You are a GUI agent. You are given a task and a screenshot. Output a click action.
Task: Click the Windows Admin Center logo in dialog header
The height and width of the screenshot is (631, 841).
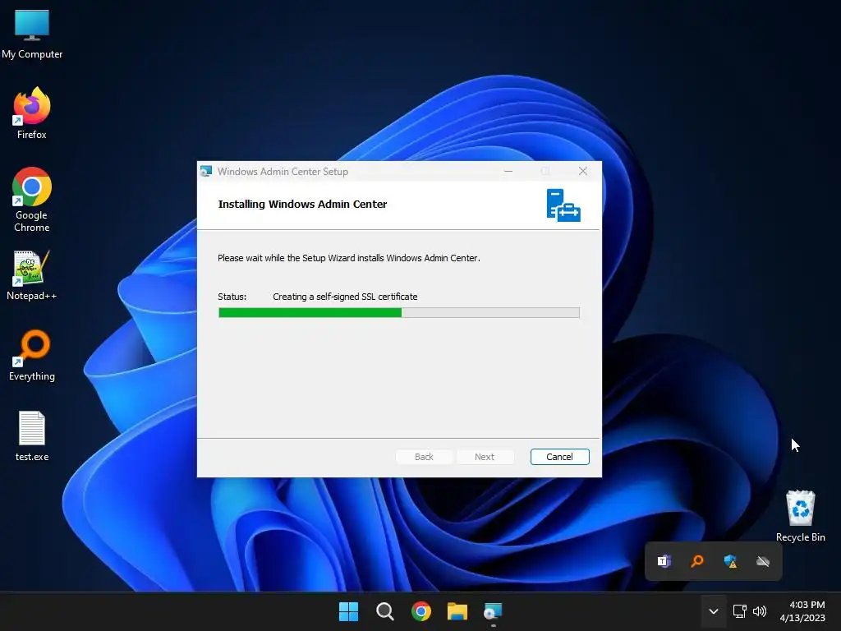(x=563, y=205)
